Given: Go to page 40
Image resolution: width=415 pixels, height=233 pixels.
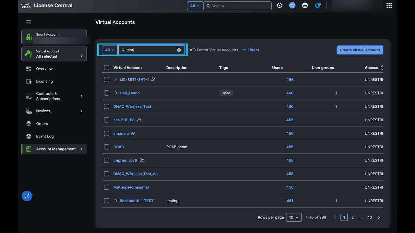Looking at the screenshot, I should tap(369, 217).
